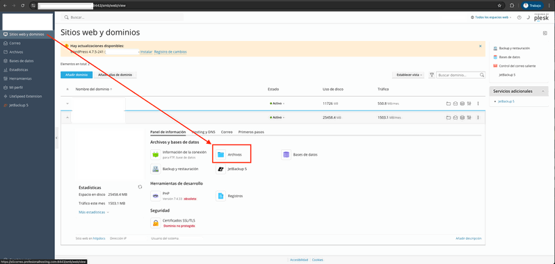Viewport: 555px width, 264px height.
Task: Click the magnifier in Buscar dominio
Action: (x=482, y=75)
